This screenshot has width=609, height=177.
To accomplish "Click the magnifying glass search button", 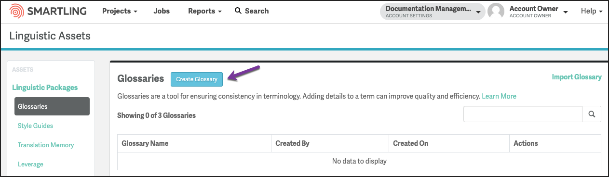I will coord(592,114).
